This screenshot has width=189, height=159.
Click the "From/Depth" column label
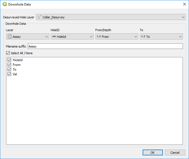click(x=103, y=30)
